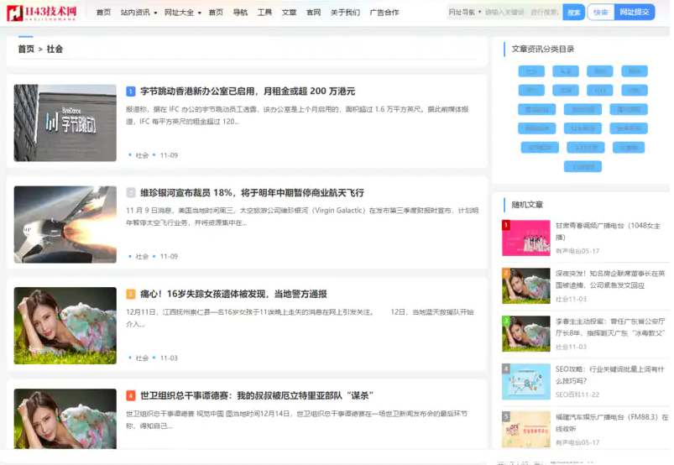This screenshot has height=465, width=674.
Task: Open the ByteDance building thumbnail image
Action: coord(65,123)
